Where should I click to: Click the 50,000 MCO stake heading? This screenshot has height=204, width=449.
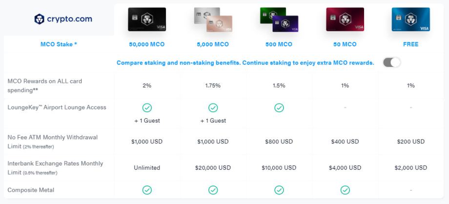coord(147,44)
